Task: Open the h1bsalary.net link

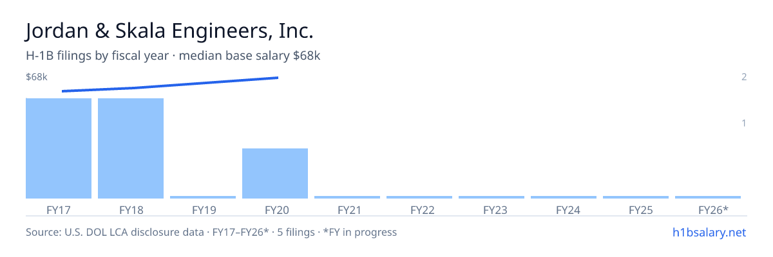Action: [709, 232]
